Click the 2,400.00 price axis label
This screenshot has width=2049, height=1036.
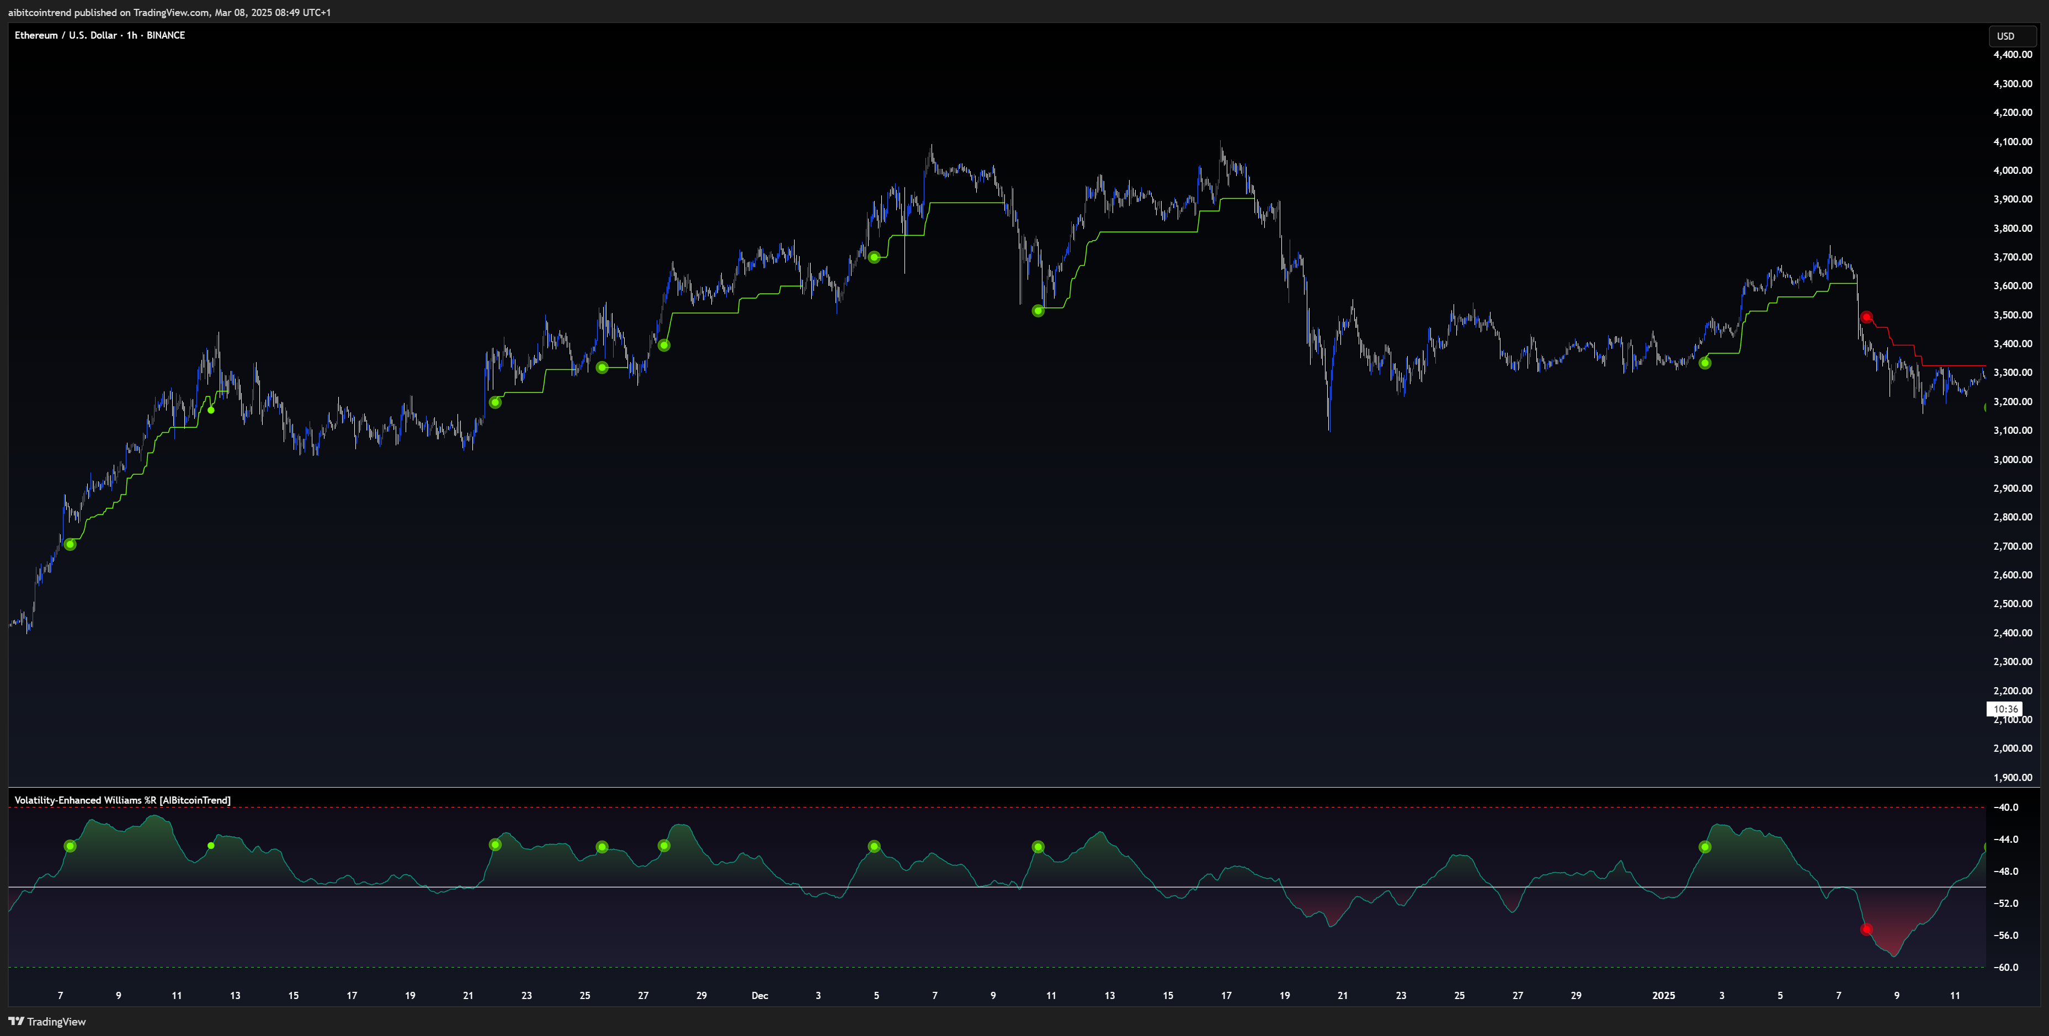pos(2013,633)
